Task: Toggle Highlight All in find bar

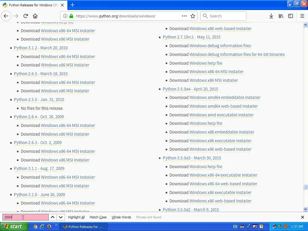Action: pyautogui.click(x=76, y=217)
